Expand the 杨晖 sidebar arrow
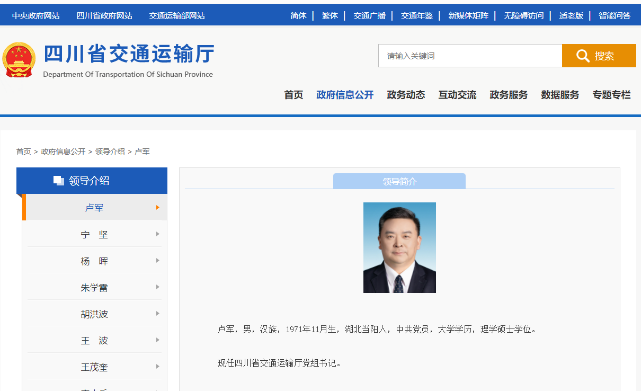Screen dimensions: 641x391 (158, 261)
